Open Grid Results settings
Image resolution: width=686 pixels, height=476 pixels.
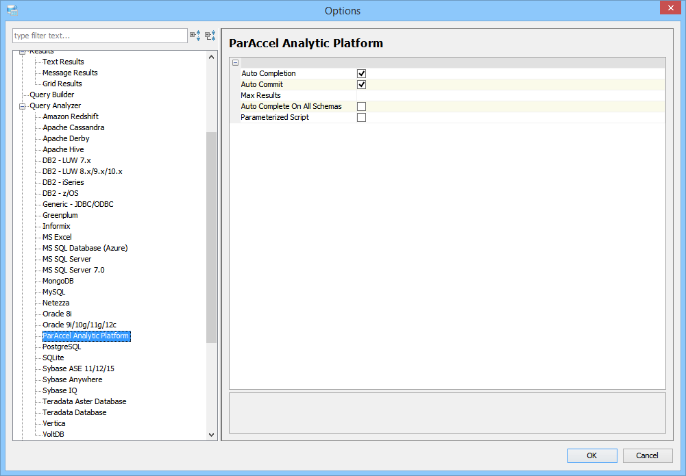pos(62,84)
